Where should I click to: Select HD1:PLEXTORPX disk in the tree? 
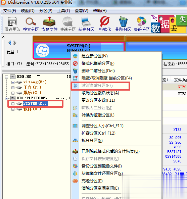32,98
